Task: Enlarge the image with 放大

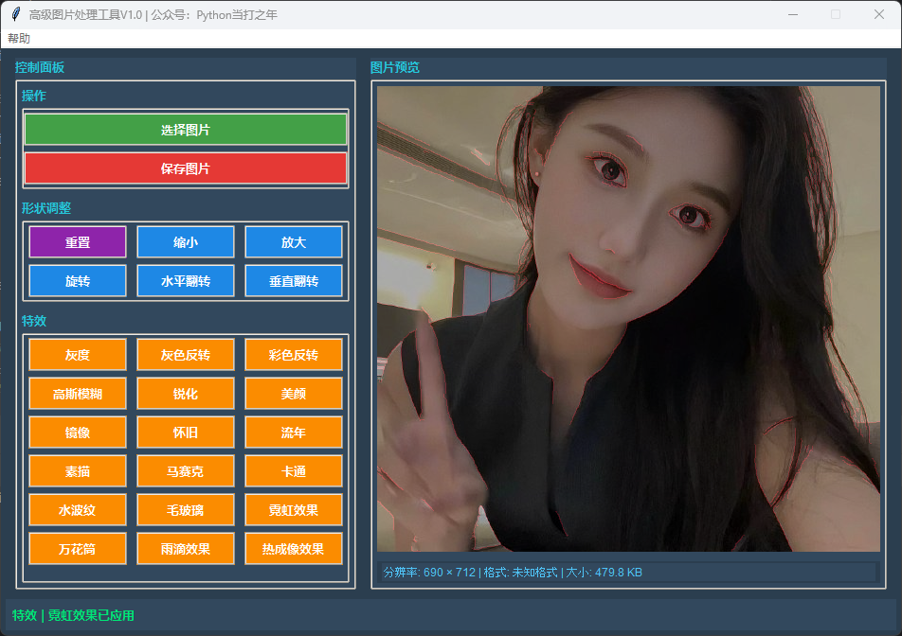Action: click(294, 242)
